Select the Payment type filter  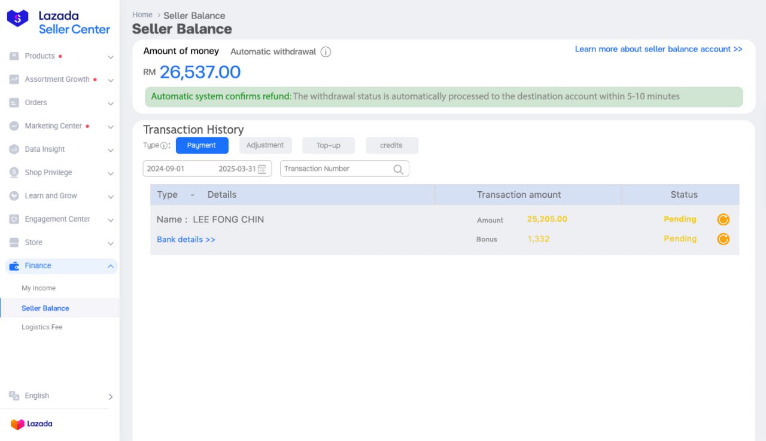[202, 145]
